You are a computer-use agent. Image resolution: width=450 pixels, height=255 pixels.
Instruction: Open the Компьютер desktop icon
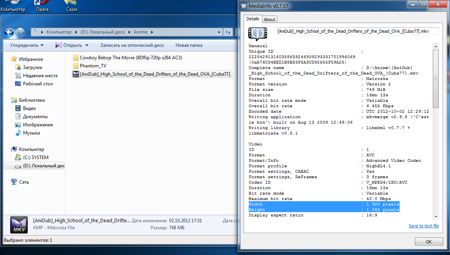13,6
